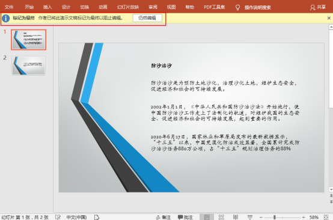
Task: Click the zoom in plus button
Action: click(x=304, y=217)
